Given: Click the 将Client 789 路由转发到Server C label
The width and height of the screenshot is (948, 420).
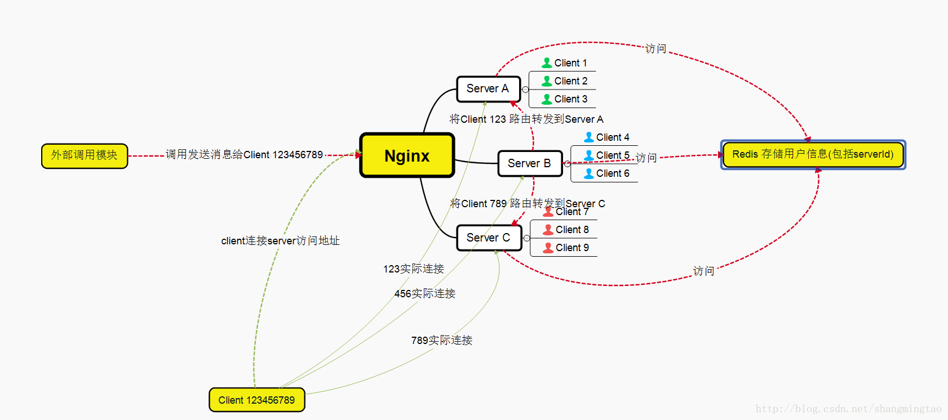Looking at the screenshot, I should [528, 203].
